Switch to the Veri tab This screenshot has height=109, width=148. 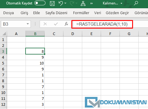click(x=97, y=13)
